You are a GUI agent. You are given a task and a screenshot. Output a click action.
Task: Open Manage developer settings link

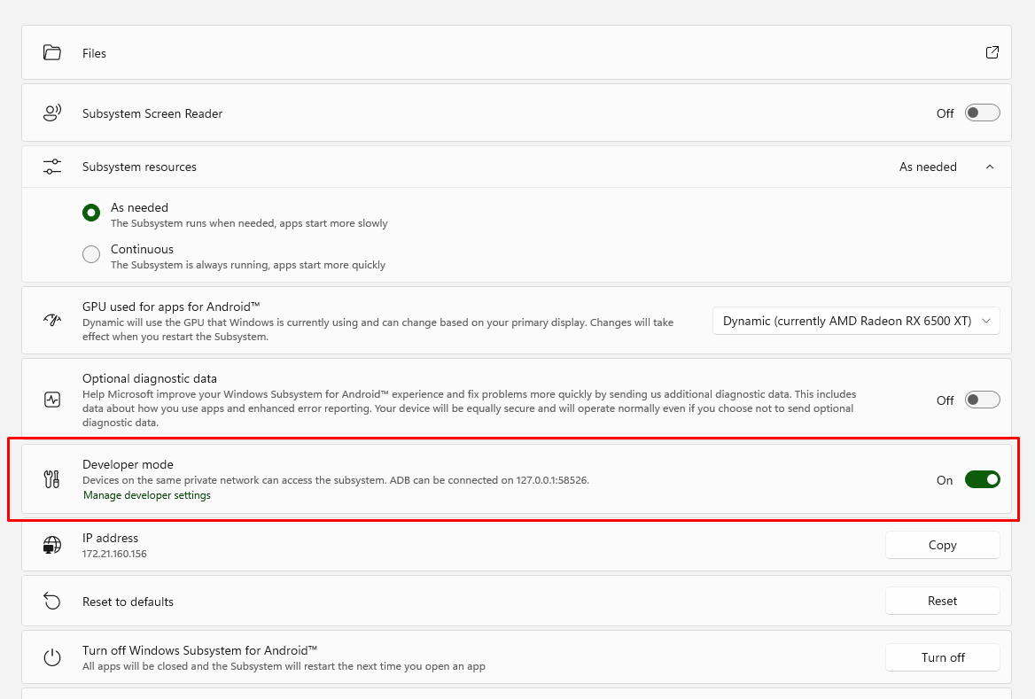(147, 495)
